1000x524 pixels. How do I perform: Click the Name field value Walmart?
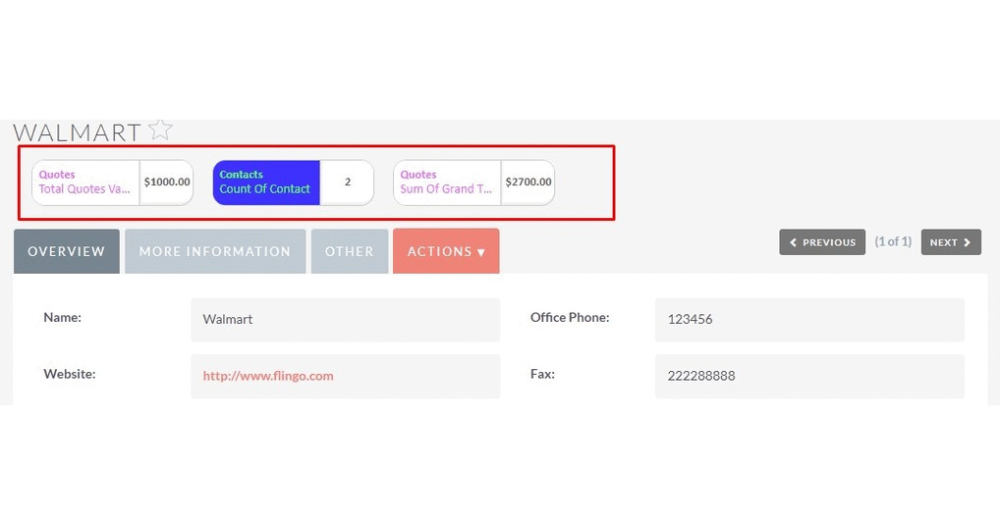click(x=345, y=320)
